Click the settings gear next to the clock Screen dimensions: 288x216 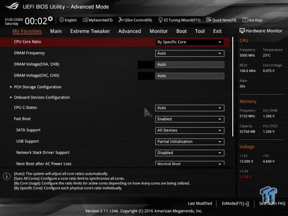(x=50, y=19)
